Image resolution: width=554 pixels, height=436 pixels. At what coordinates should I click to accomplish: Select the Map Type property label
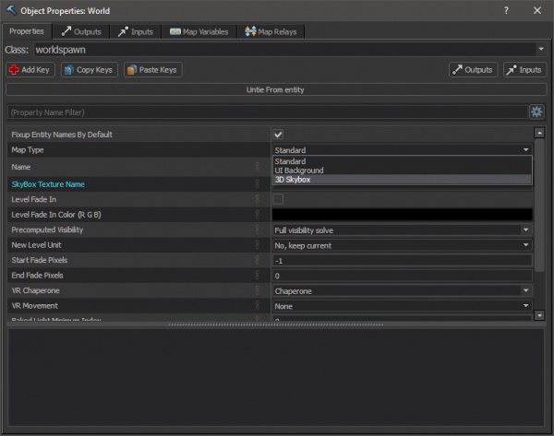click(x=28, y=150)
